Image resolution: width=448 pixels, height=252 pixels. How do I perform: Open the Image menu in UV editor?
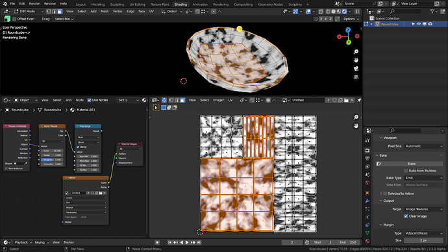(x=218, y=100)
